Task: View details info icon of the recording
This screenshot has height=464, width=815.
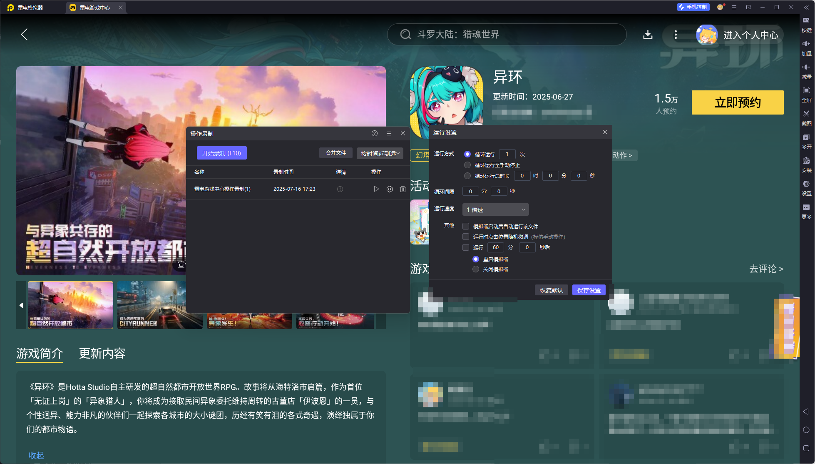Action: 340,189
